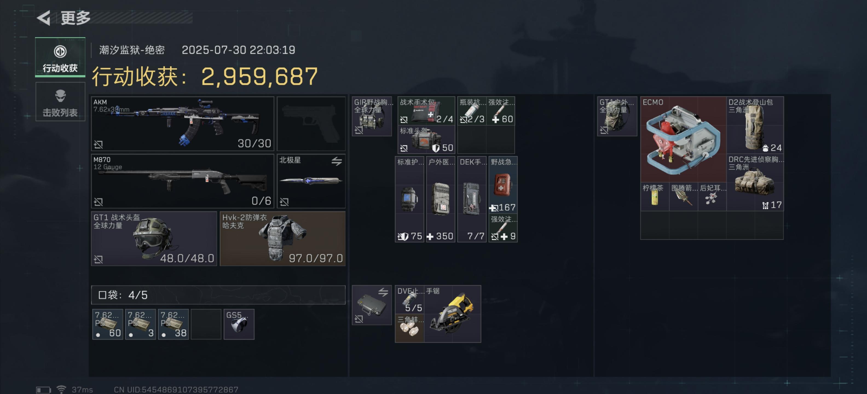Open the 行动收获 tab
The image size is (867, 394).
point(60,57)
